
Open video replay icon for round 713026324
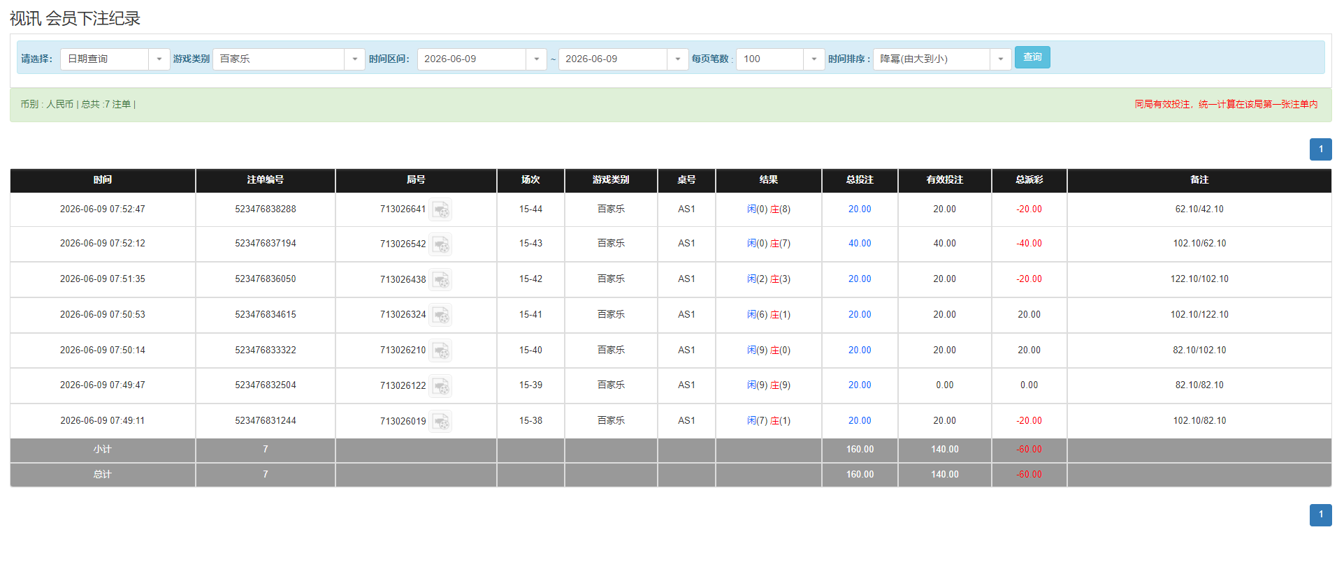pos(440,315)
